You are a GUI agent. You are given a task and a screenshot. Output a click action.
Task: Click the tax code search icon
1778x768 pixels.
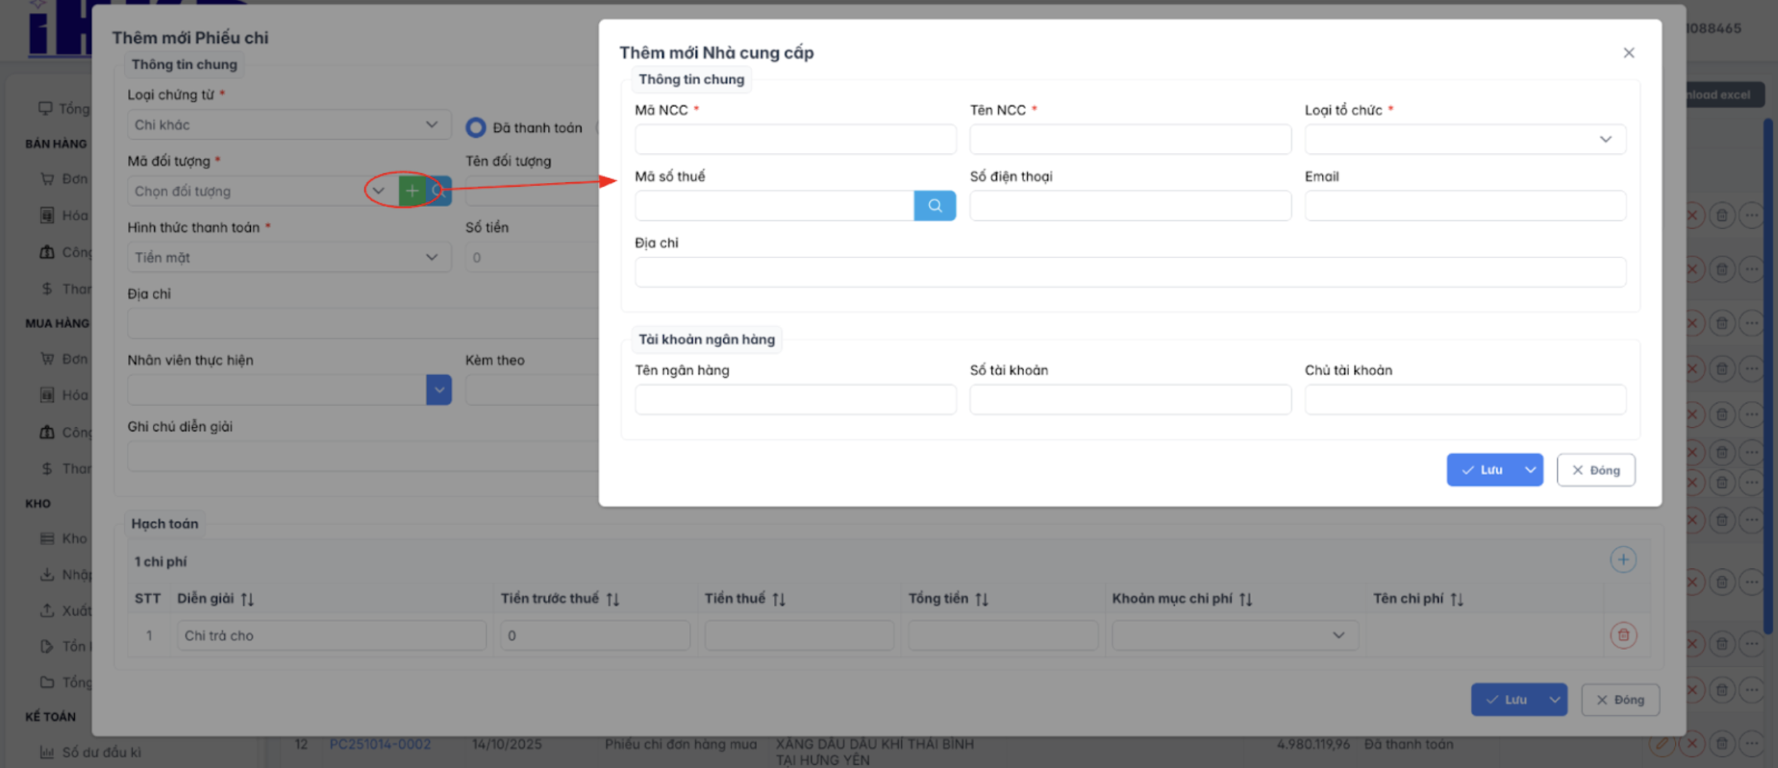pyautogui.click(x=934, y=206)
